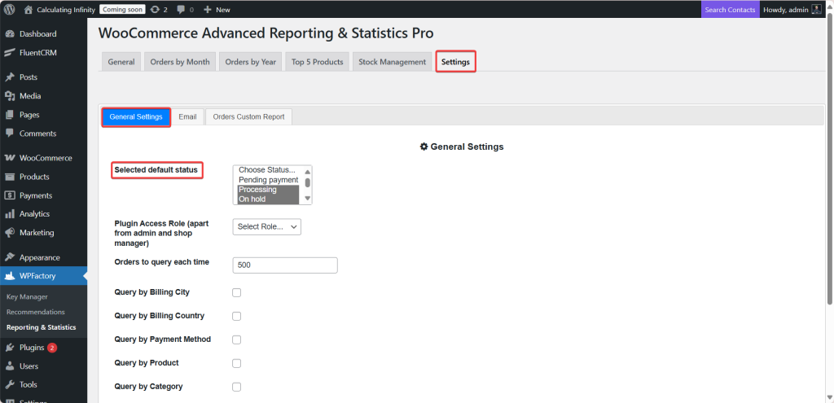Click the Users sidebar icon
This screenshot has height=403, width=834.
(10, 366)
